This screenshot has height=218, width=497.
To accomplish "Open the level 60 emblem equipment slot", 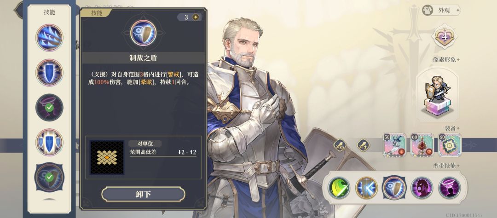I will click(x=450, y=145).
